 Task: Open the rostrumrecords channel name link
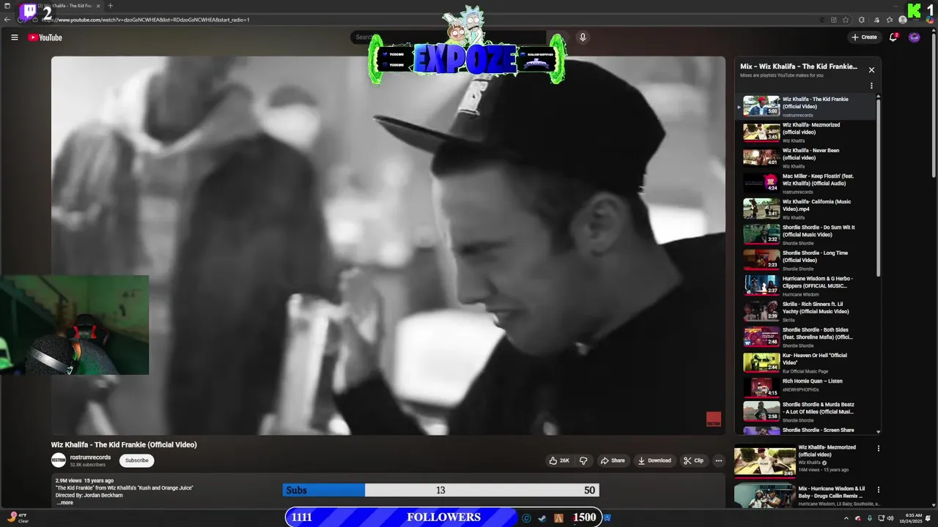[90, 457]
